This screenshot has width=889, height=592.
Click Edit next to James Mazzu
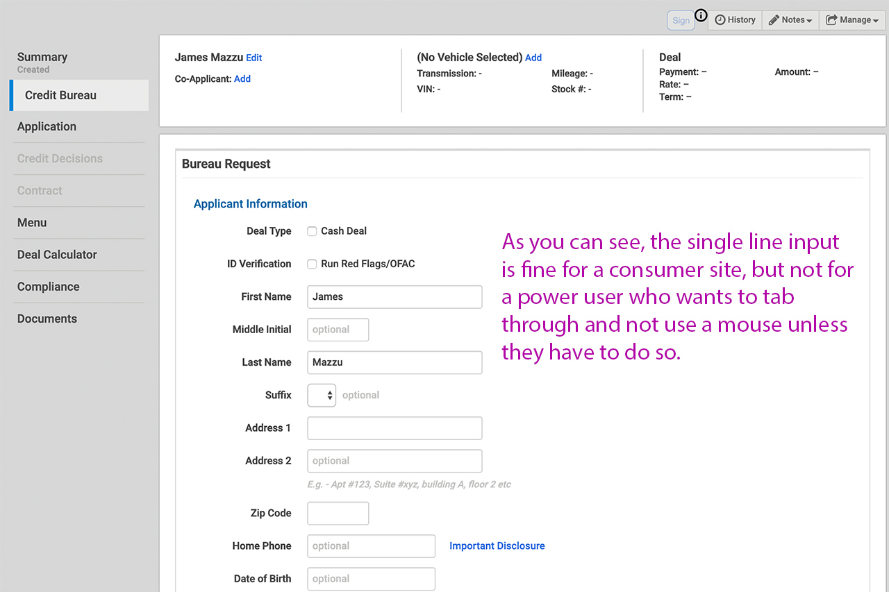point(254,58)
